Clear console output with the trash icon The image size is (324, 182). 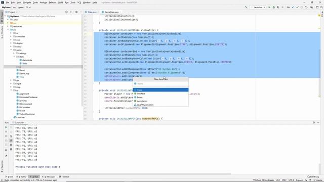tap(11, 149)
